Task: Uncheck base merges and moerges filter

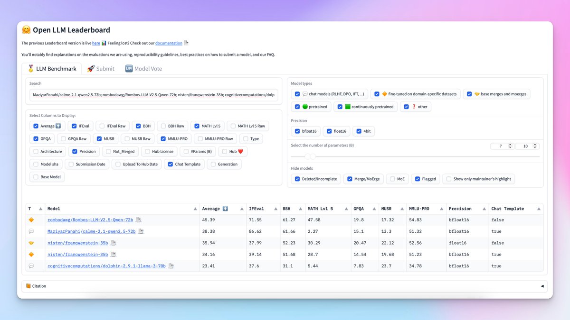Action: [x=469, y=94]
